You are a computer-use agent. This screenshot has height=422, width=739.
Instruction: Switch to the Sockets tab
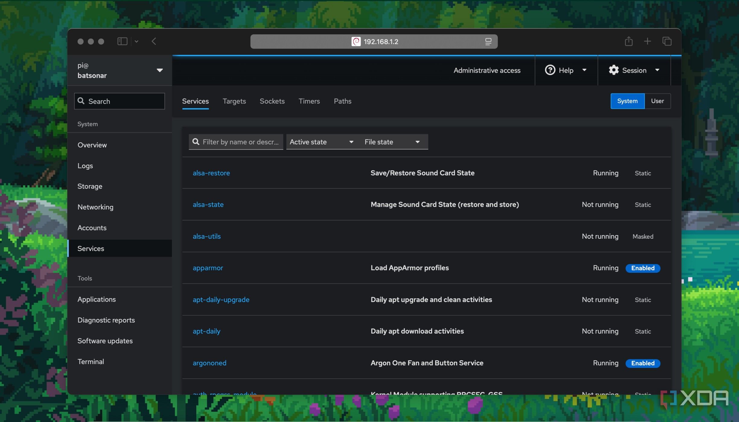pos(272,101)
